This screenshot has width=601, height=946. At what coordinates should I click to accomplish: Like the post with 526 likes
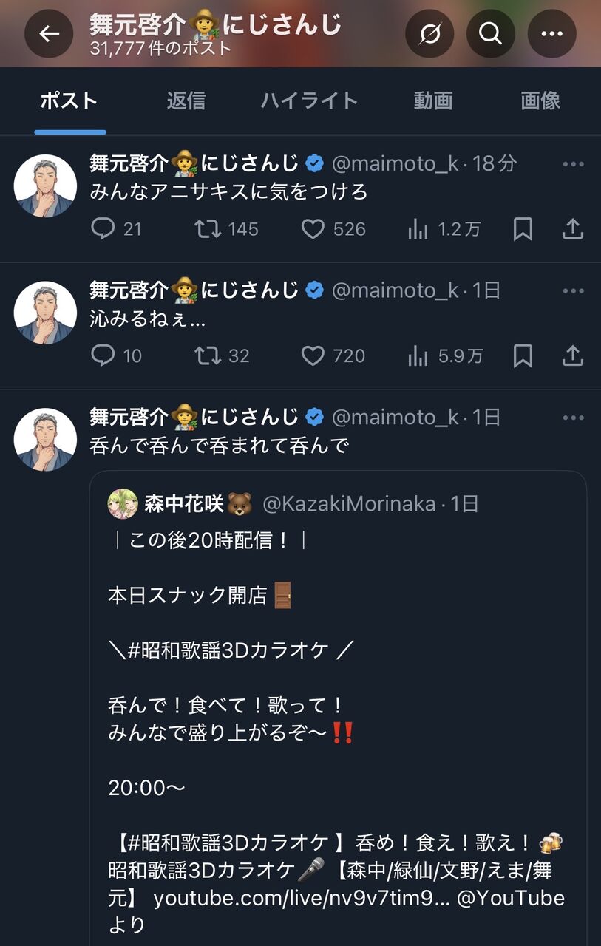click(x=333, y=229)
